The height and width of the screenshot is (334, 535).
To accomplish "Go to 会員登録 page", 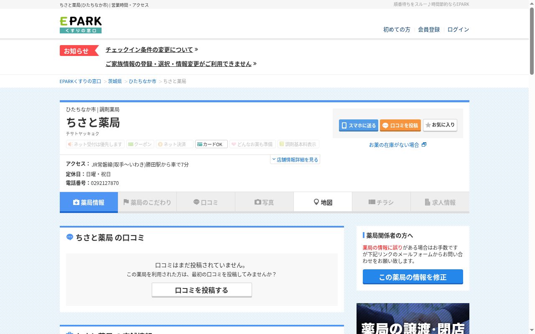I will [x=429, y=30].
